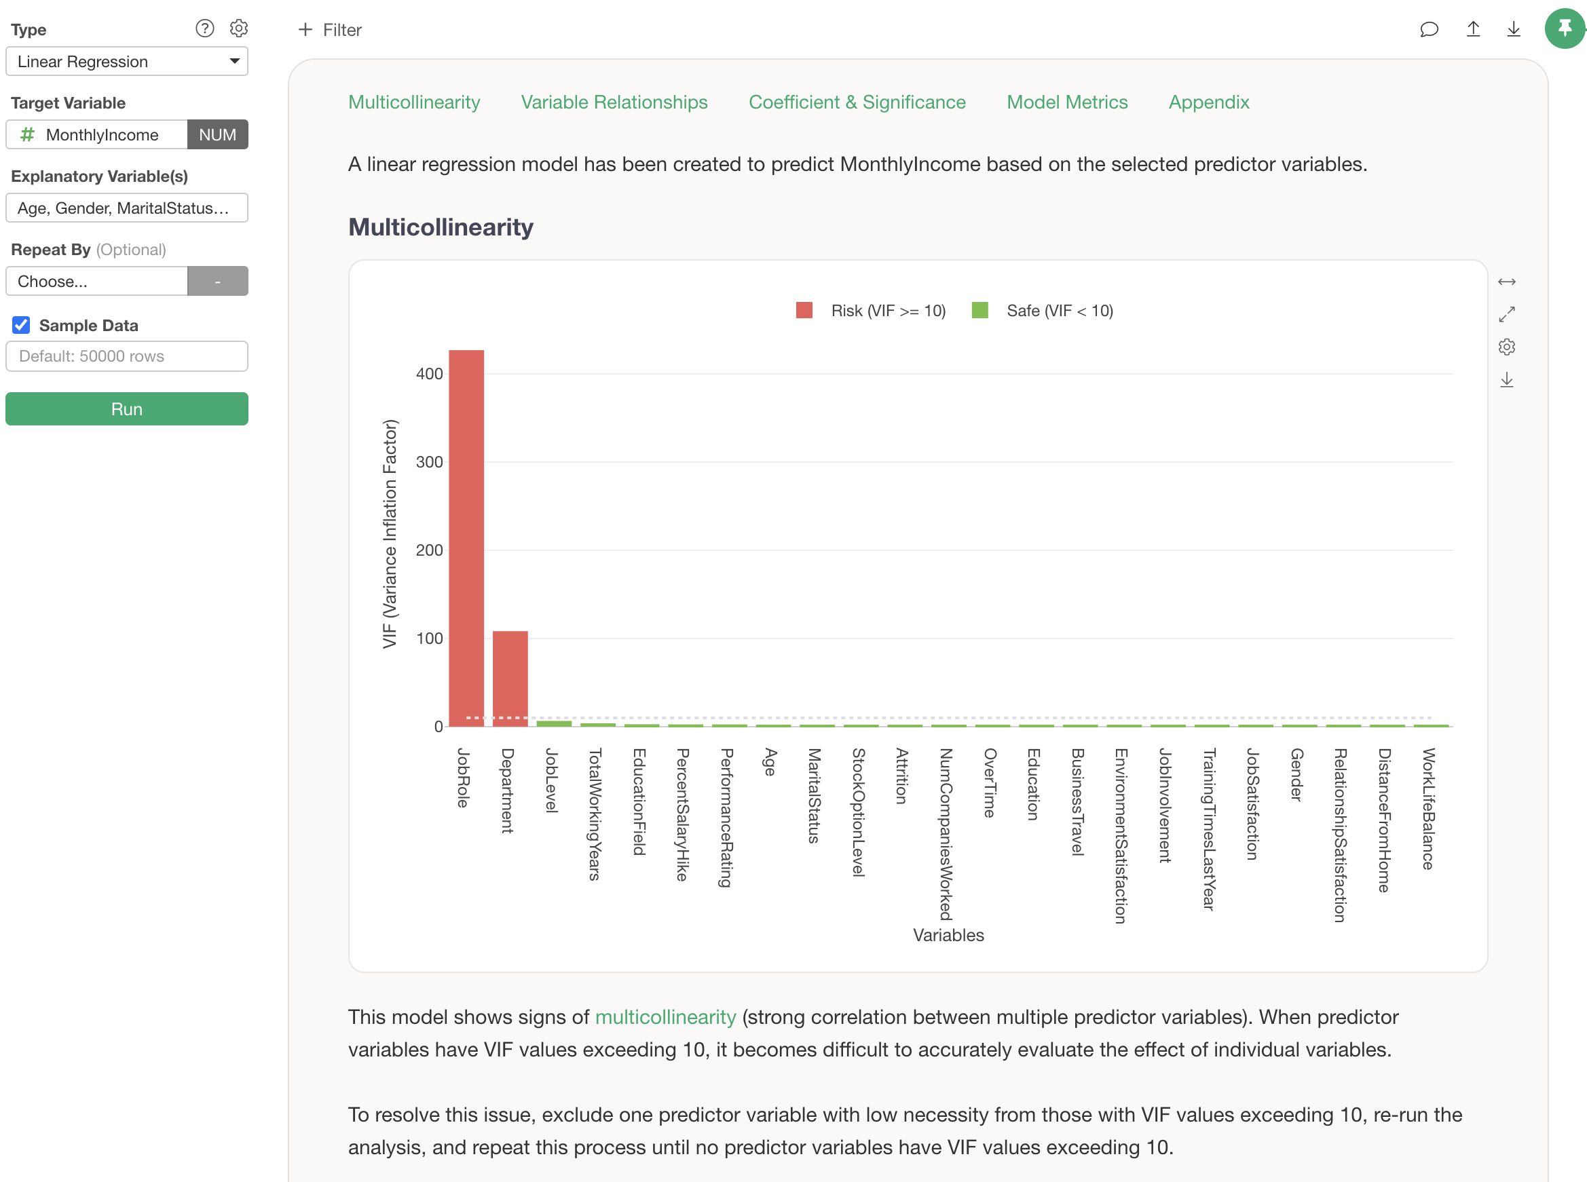1587x1182 pixels.
Task: Click the top download arrow icon
Action: tap(1513, 29)
